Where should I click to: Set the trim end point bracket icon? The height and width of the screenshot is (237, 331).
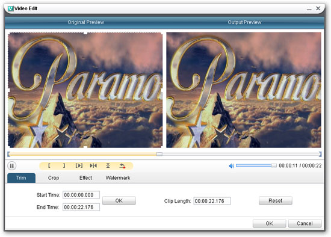64,165
